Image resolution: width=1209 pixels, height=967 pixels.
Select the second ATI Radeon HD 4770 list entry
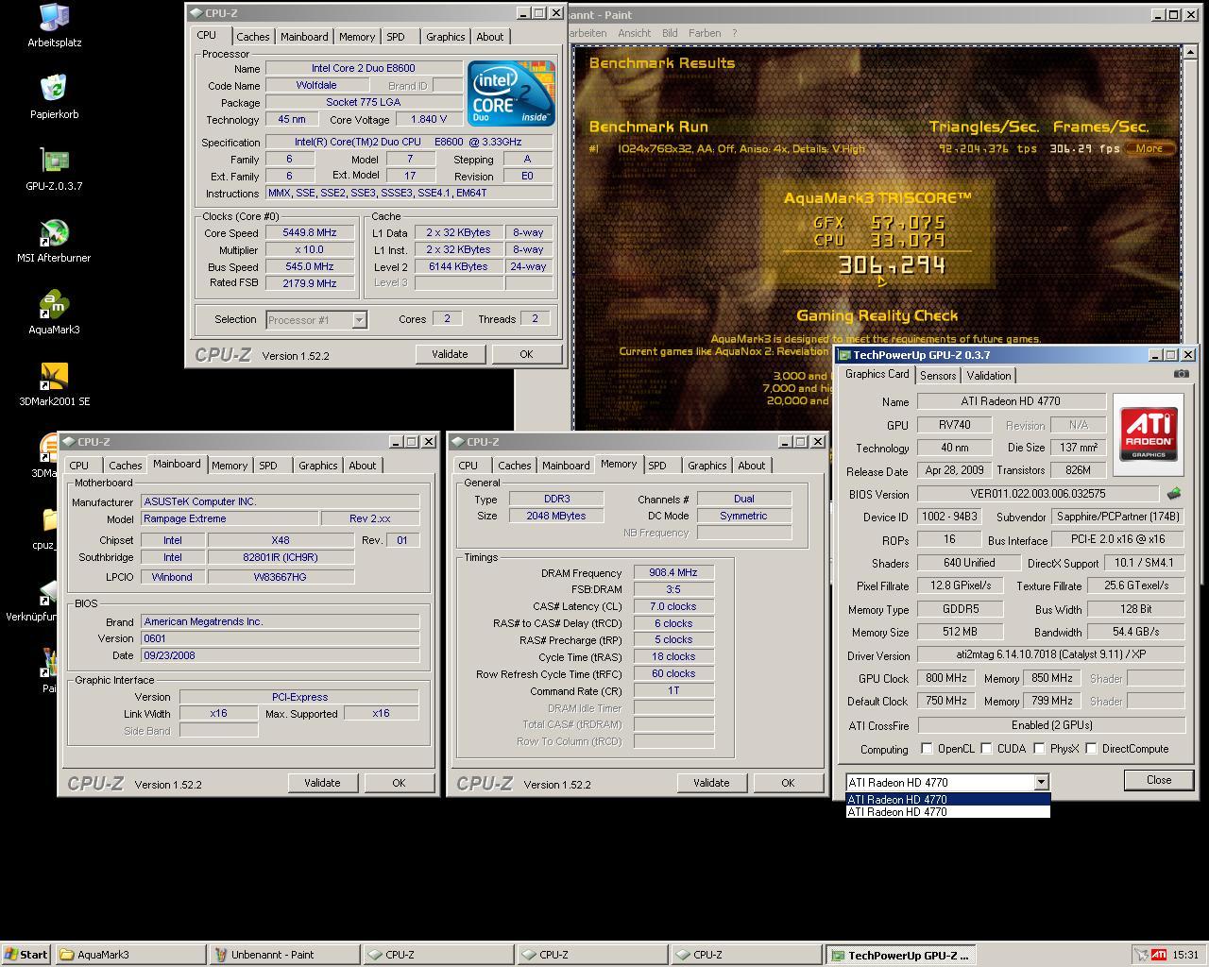click(x=947, y=812)
